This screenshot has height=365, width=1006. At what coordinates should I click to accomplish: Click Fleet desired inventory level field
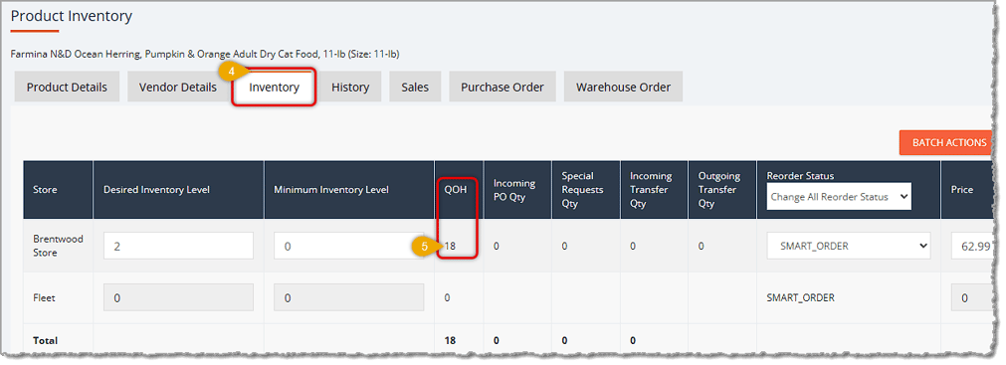click(x=178, y=297)
